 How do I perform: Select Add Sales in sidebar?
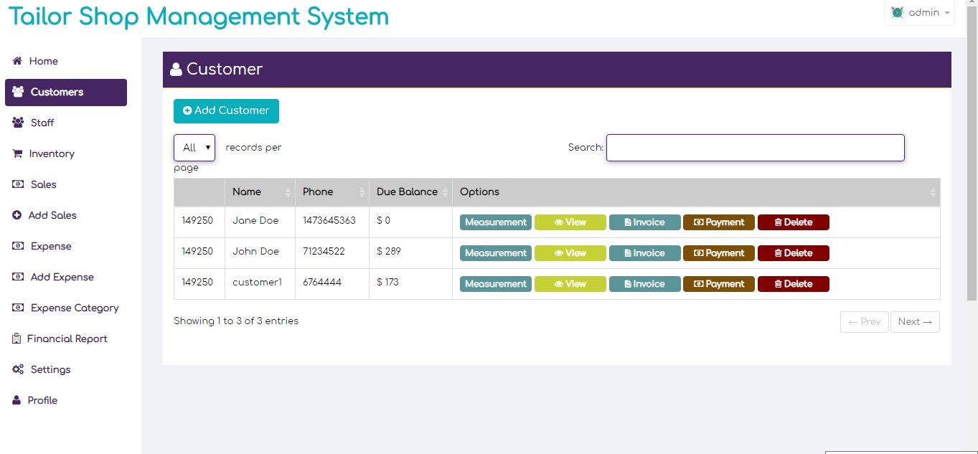[x=44, y=215]
